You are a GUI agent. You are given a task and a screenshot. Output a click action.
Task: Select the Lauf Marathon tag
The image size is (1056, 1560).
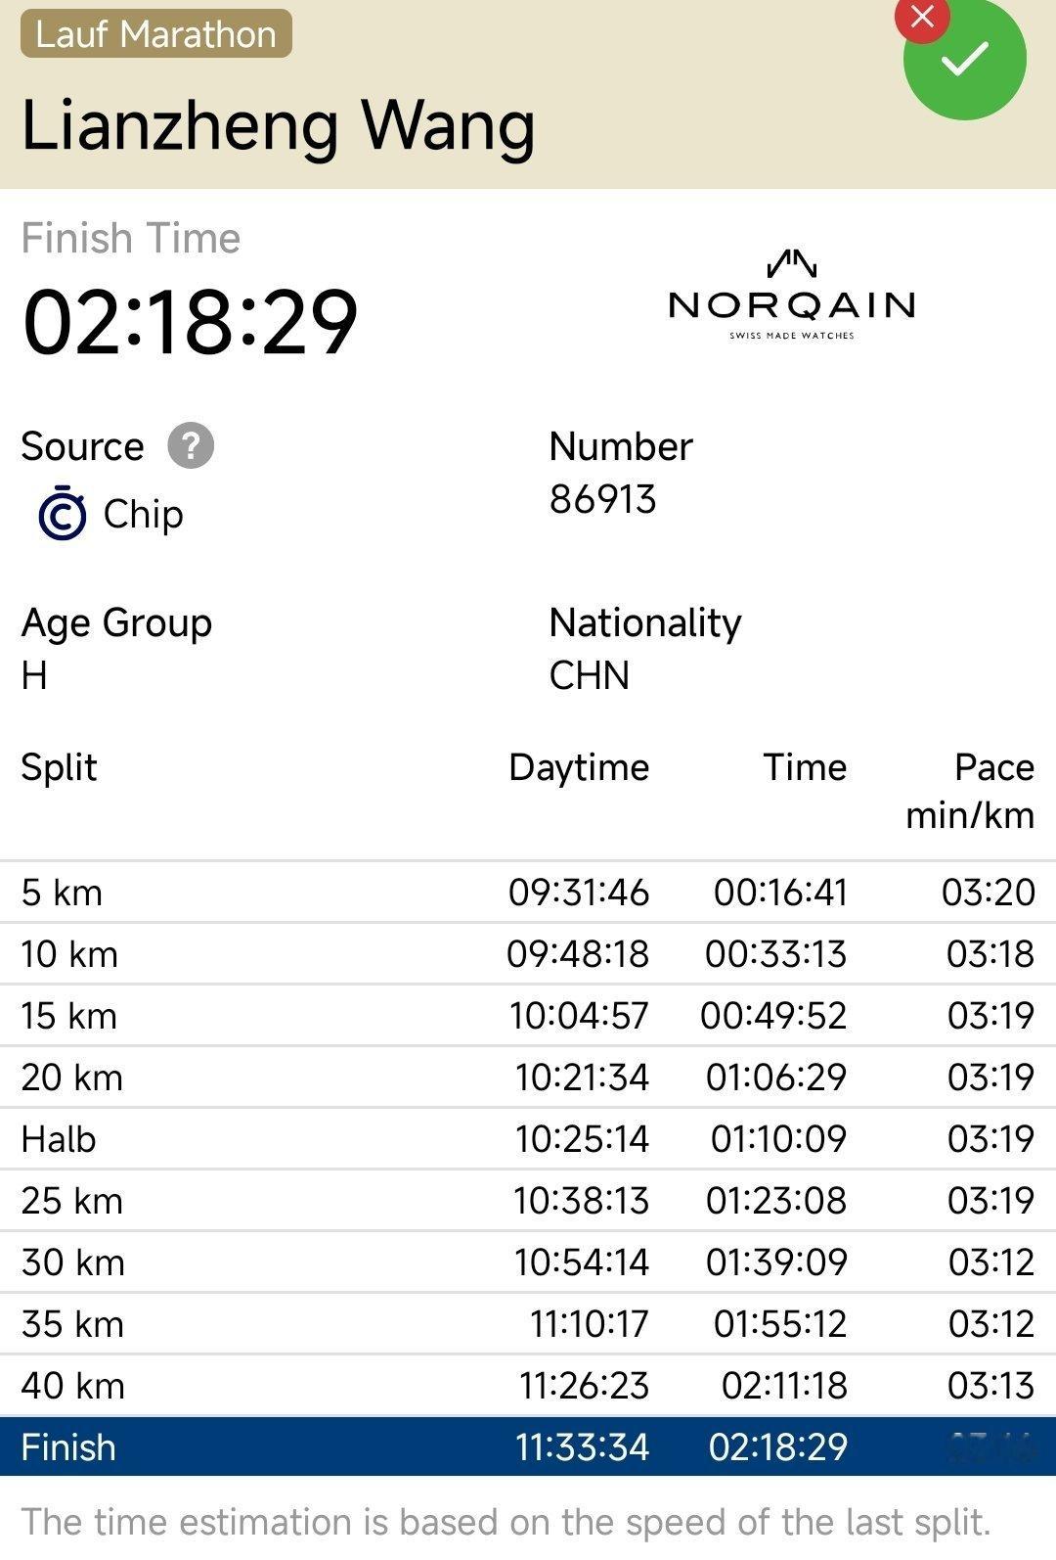click(x=156, y=33)
